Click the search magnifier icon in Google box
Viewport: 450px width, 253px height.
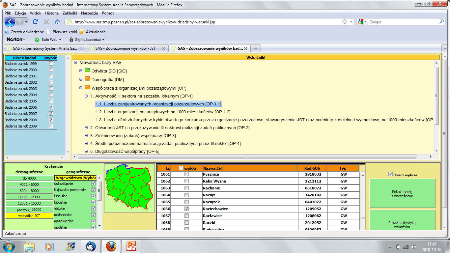pos(442,22)
